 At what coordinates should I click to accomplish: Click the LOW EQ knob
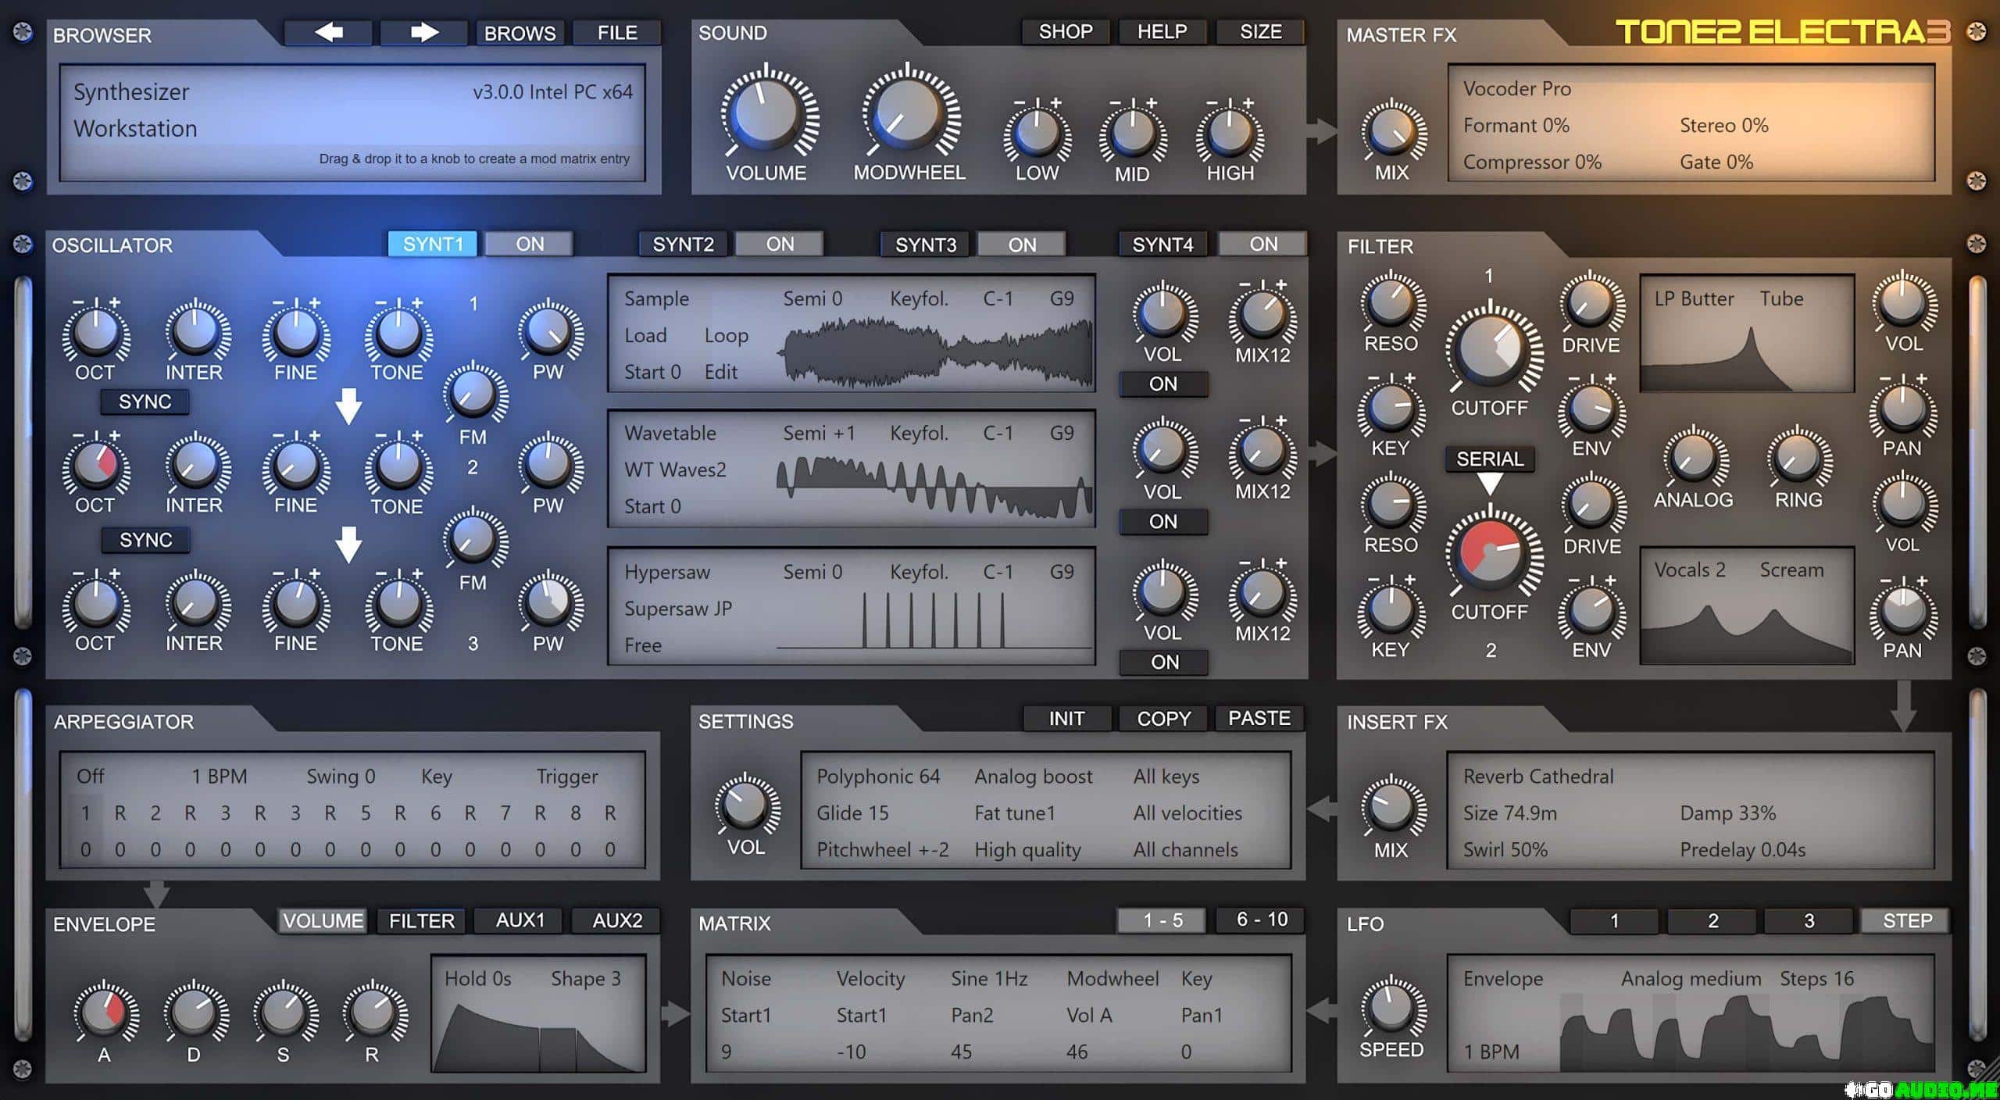click(1037, 133)
